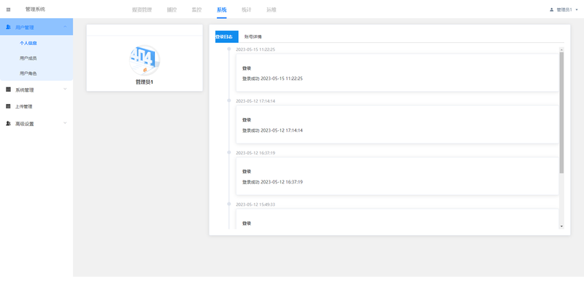Click text 登录成功 2023-05-15 11:22:25
Screen dimensions: 584x284
click(272, 79)
